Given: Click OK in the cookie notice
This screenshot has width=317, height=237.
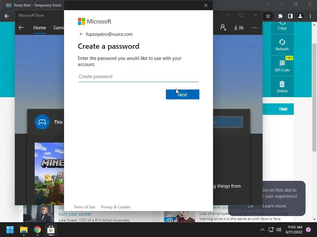Looking at the screenshot, I should 251,206.
